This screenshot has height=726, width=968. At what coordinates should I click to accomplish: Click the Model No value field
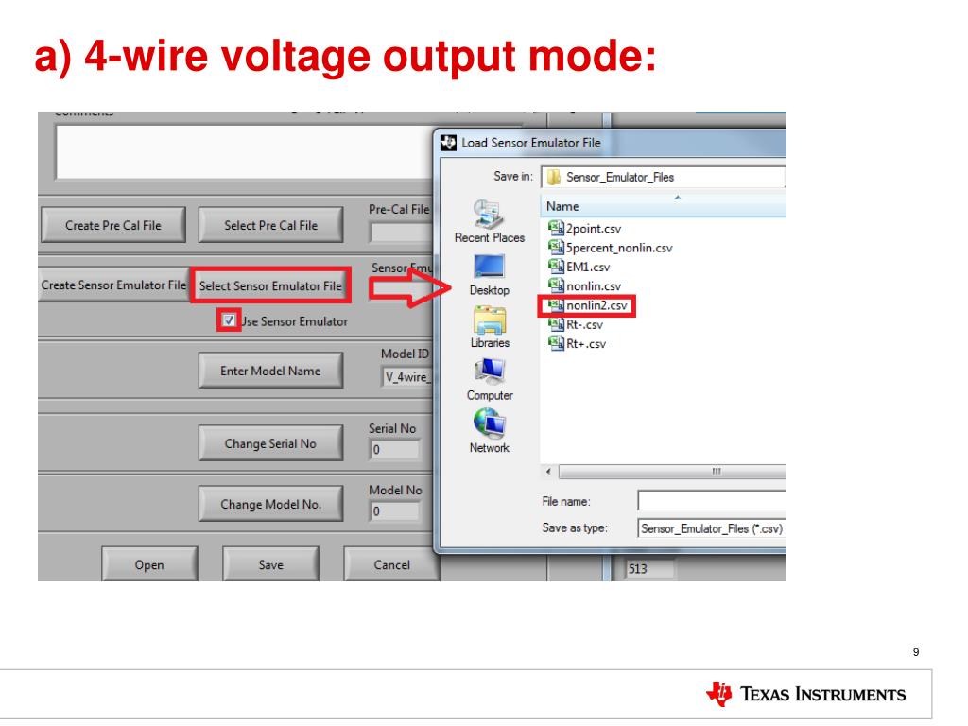[x=395, y=511]
